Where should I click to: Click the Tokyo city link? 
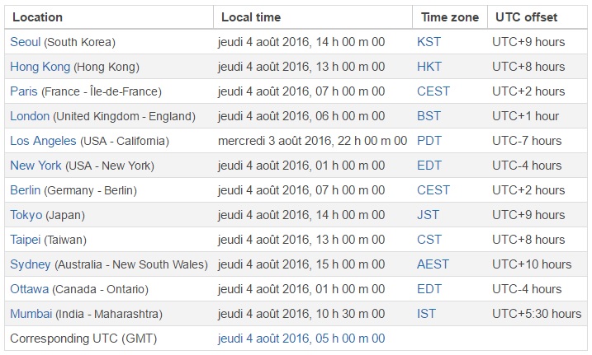pyautogui.click(x=26, y=215)
